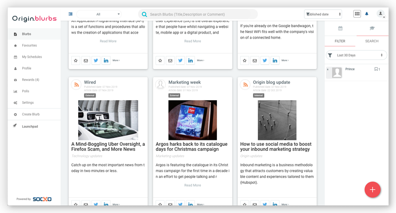Screen dimensions: 396x213
Task: Open the Argos Book of Dreams image
Action: [x=193, y=120]
